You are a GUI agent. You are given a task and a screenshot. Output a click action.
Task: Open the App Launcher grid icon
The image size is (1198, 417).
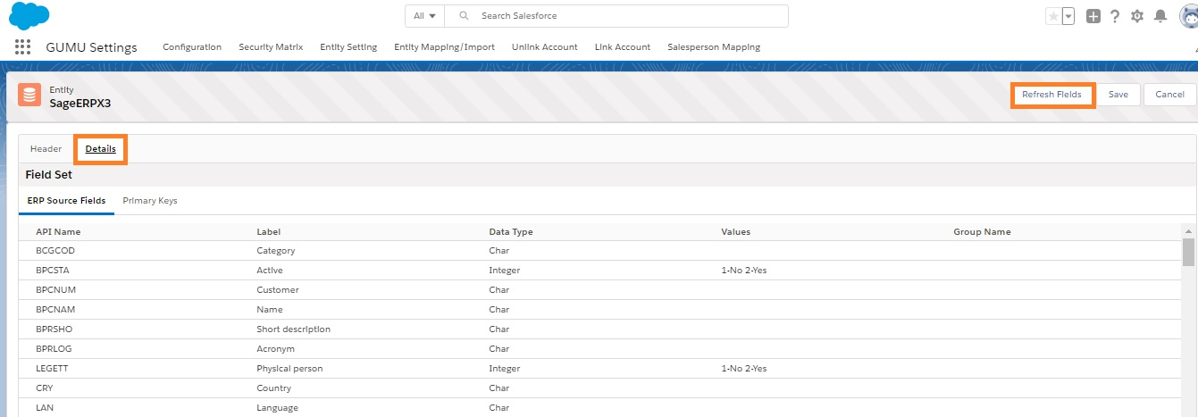(22, 47)
